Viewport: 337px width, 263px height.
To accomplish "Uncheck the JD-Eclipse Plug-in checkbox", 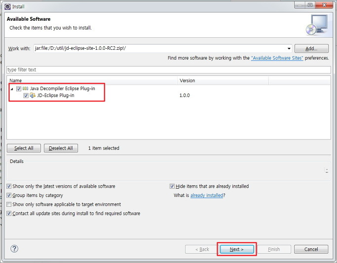I will pos(26,96).
